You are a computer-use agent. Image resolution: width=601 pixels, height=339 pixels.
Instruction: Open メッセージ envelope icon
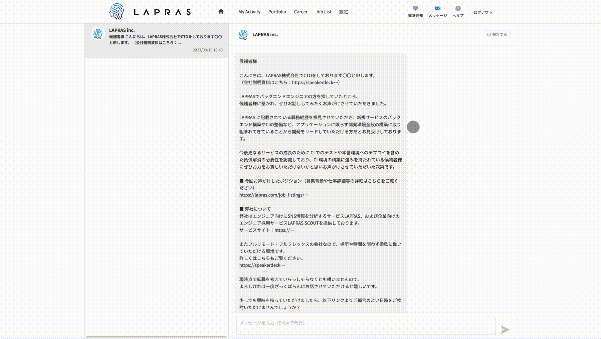[x=437, y=8]
